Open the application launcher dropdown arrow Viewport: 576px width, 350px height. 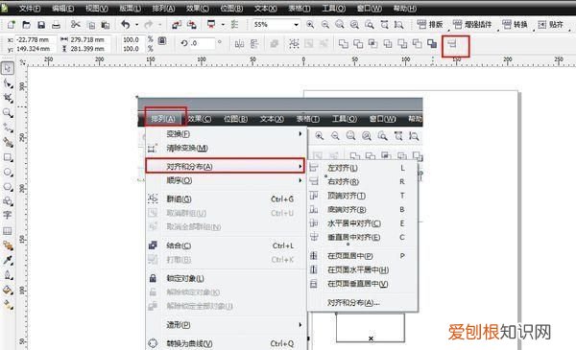(x=223, y=25)
